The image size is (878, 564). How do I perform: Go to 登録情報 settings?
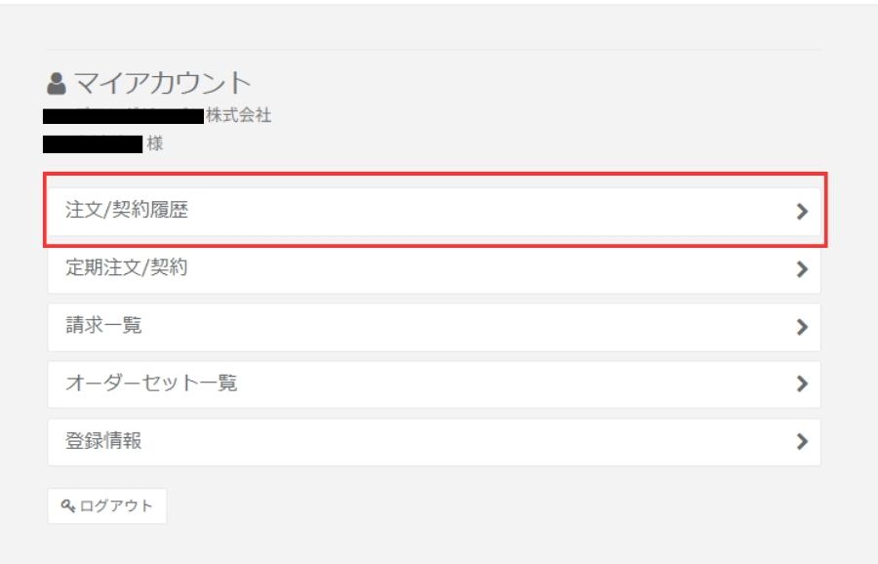coord(434,442)
